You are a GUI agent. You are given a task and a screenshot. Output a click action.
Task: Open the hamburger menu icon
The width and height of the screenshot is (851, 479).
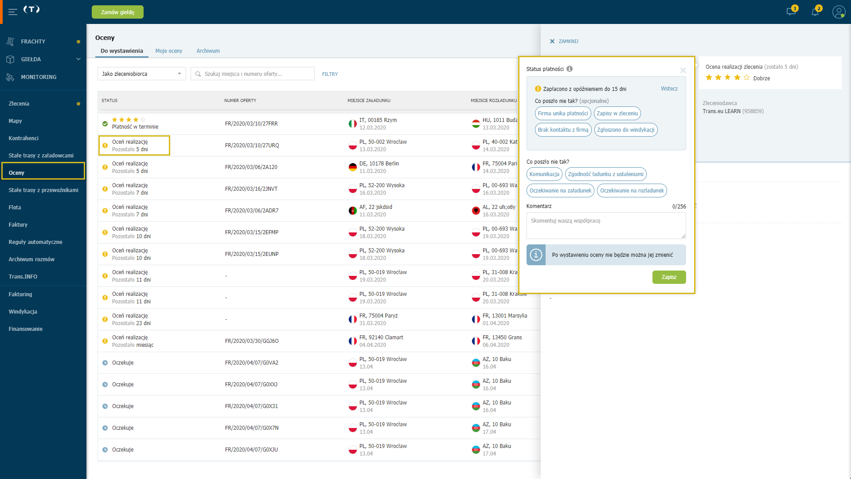(x=13, y=12)
